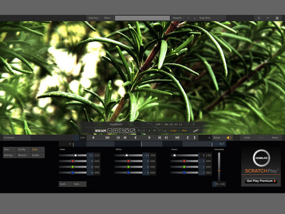Set the out-point bracket marker
285x214 pixels.
pyautogui.click(x=194, y=138)
